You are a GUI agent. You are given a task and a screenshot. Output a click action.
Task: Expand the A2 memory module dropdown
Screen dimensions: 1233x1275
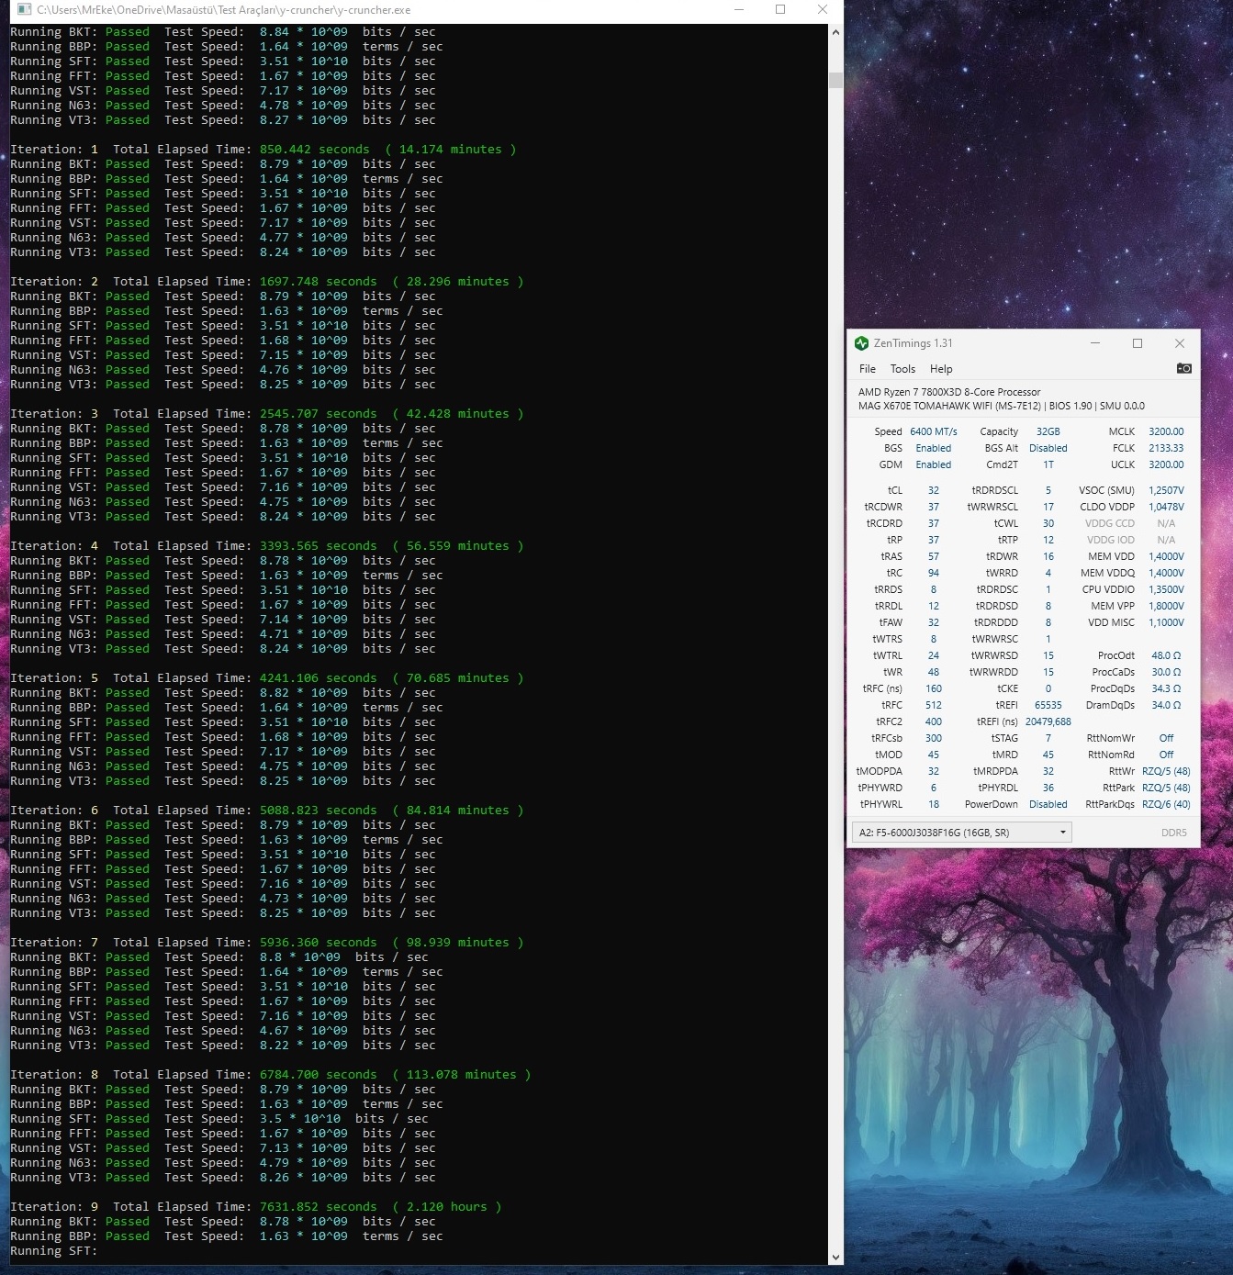[962, 833]
